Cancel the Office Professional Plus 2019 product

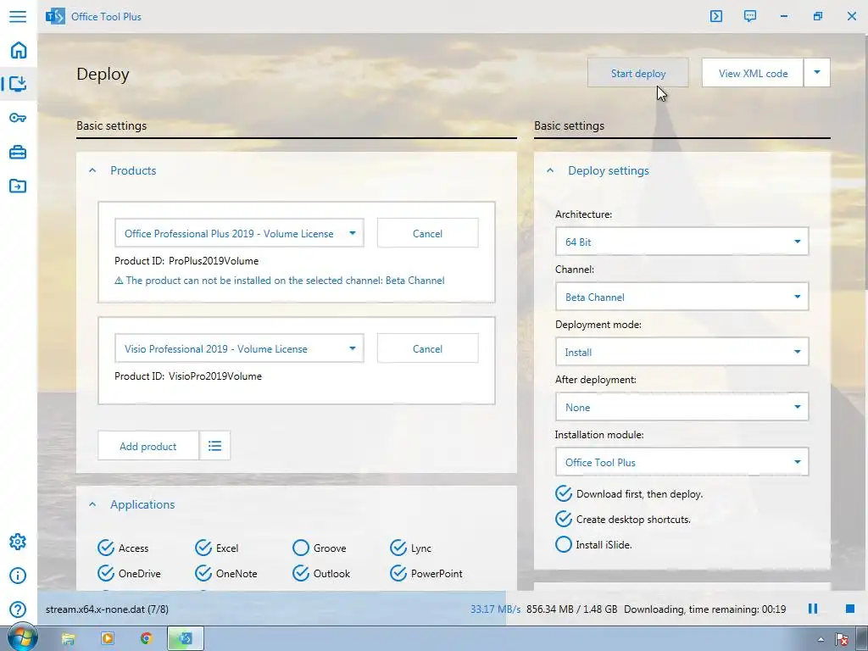427,233
